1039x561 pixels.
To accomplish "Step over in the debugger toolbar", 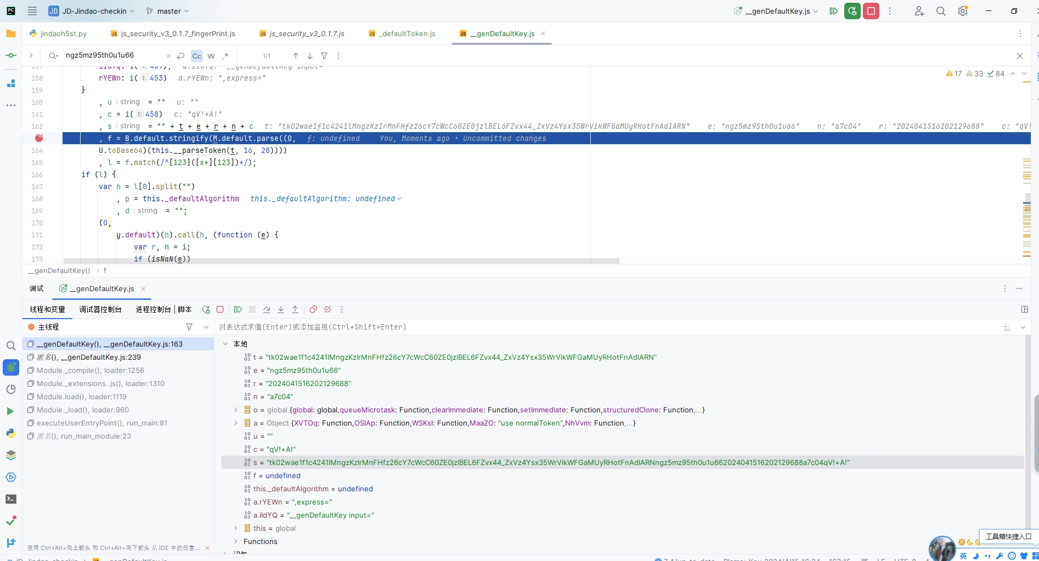I will coord(267,309).
